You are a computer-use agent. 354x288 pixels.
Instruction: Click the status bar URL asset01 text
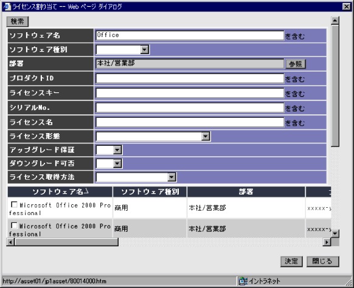click(x=54, y=281)
